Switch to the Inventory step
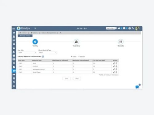 76,42
